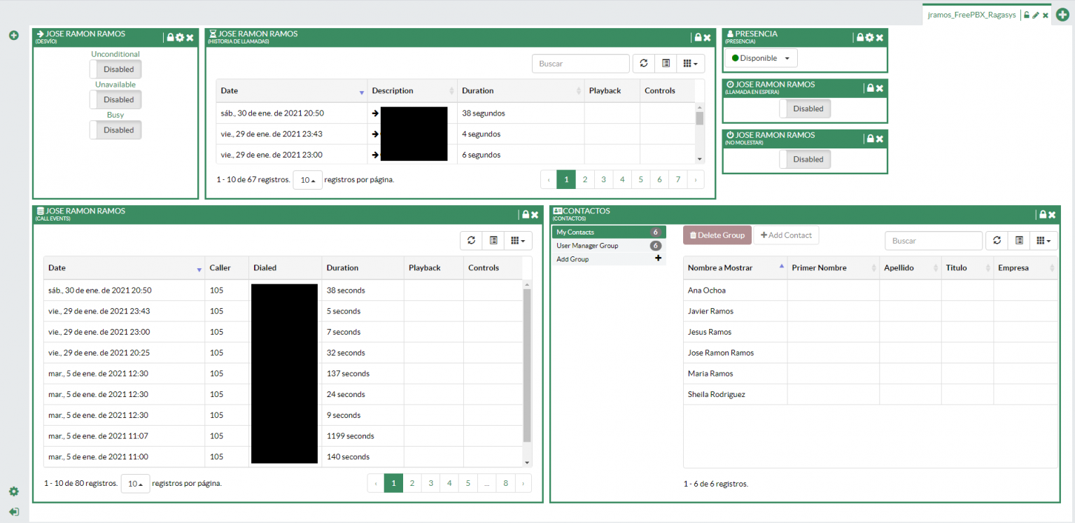Screen dimensions: 1075x523
Task: Open settings gear on the Presencia widget
Action: (869, 37)
